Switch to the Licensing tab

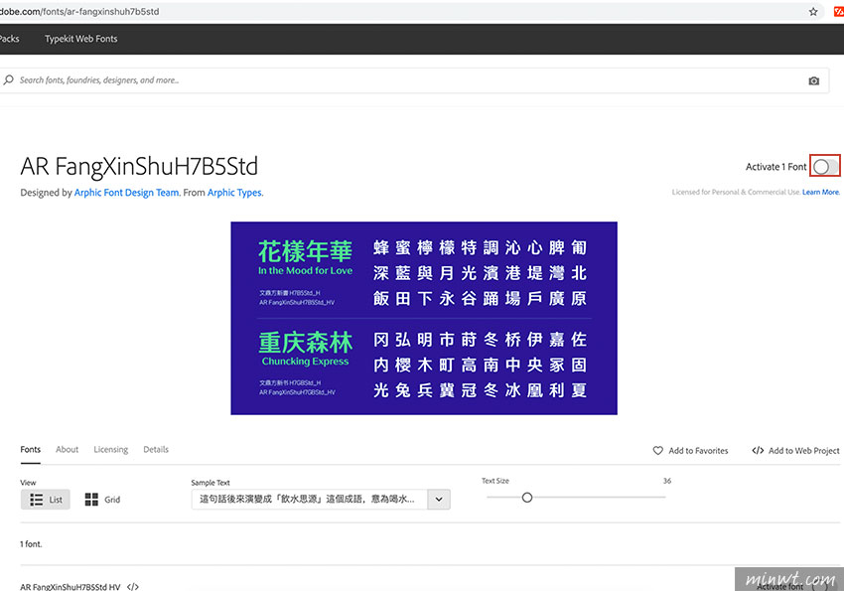point(110,449)
